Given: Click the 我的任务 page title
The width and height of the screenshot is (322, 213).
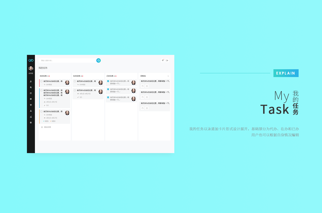Looking at the screenshot, I should pyautogui.click(x=43, y=68).
